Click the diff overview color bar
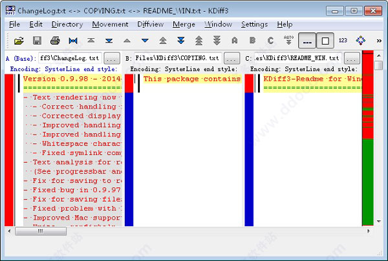The image size is (388, 261). [x=368, y=138]
